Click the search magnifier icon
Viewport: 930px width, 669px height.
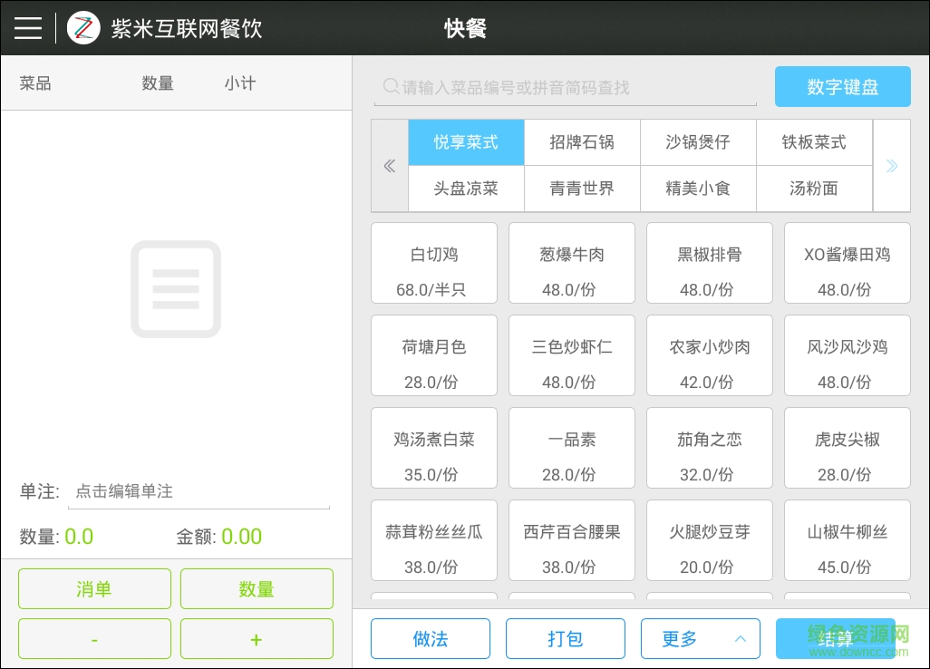coord(391,86)
